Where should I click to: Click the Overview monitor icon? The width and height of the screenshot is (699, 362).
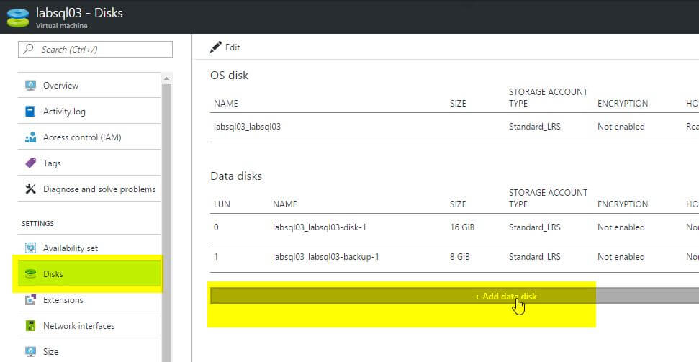(x=30, y=85)
